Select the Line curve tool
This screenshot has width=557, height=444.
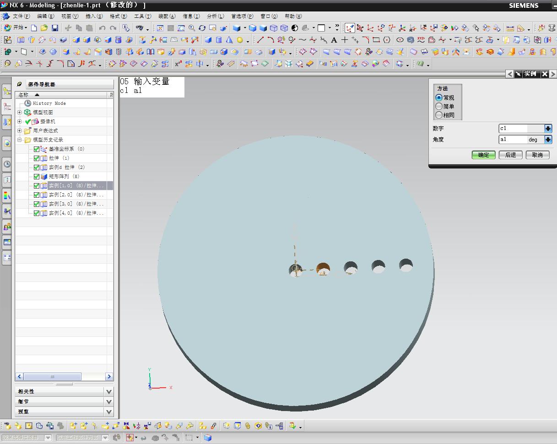click(x=260, y=40)
